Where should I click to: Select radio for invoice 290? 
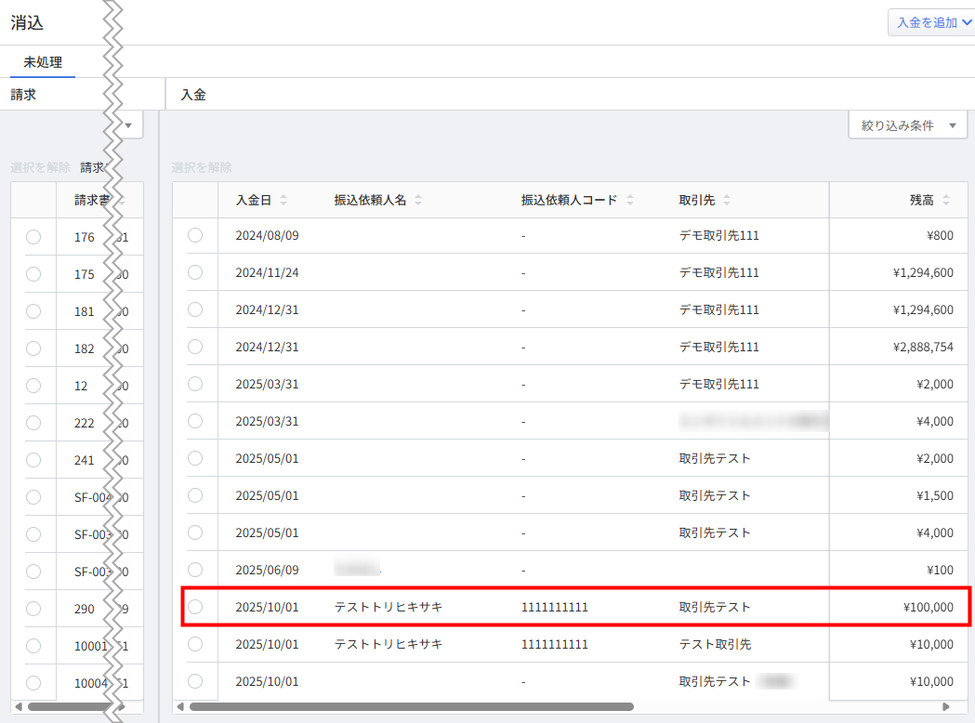33,608
